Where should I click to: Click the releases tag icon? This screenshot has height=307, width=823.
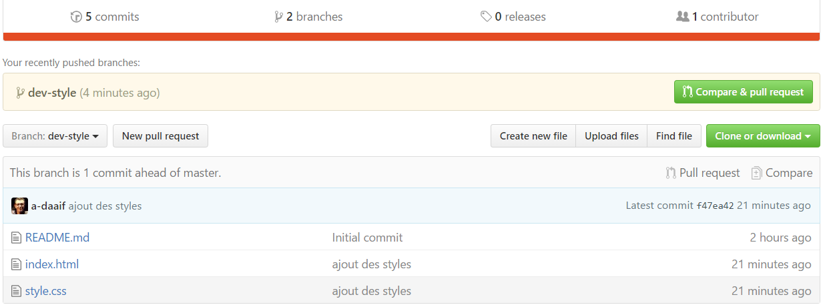(486, 17)
